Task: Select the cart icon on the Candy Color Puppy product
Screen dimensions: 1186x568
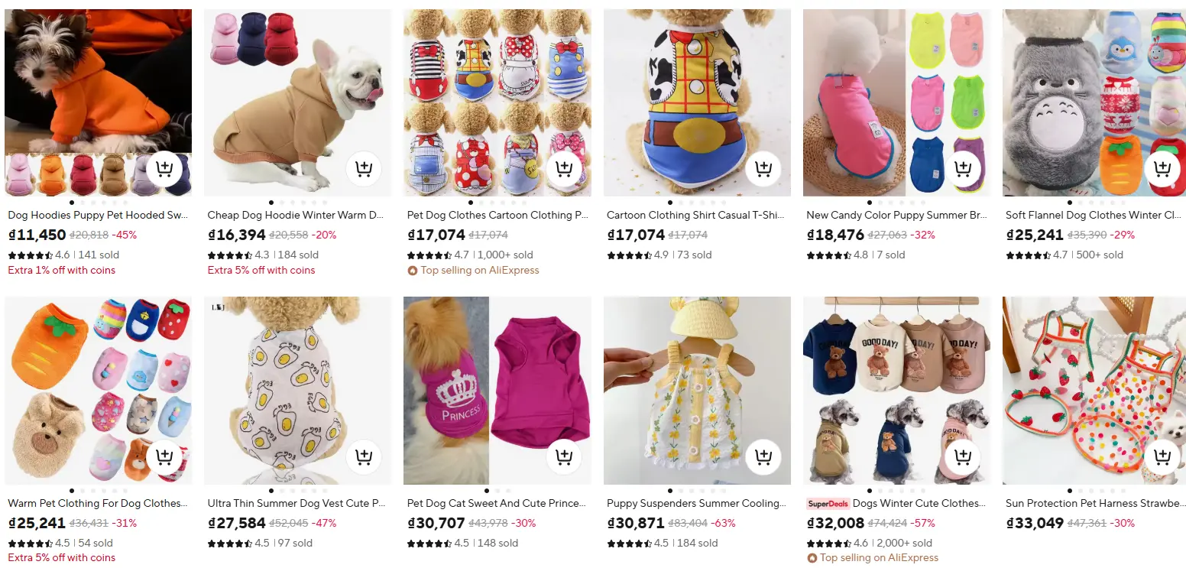Action: (963, 169)
